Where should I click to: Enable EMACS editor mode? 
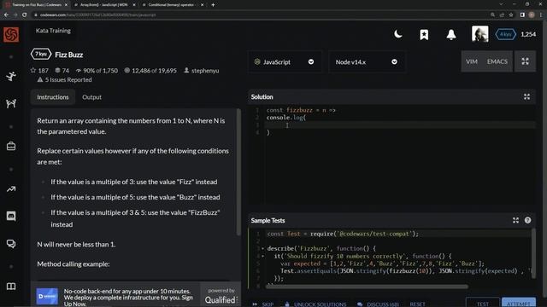tap(497, 61)
